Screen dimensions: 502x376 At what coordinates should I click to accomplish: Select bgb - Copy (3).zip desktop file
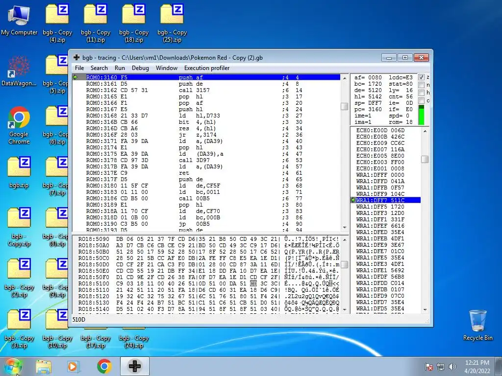(x=19, y=329)
